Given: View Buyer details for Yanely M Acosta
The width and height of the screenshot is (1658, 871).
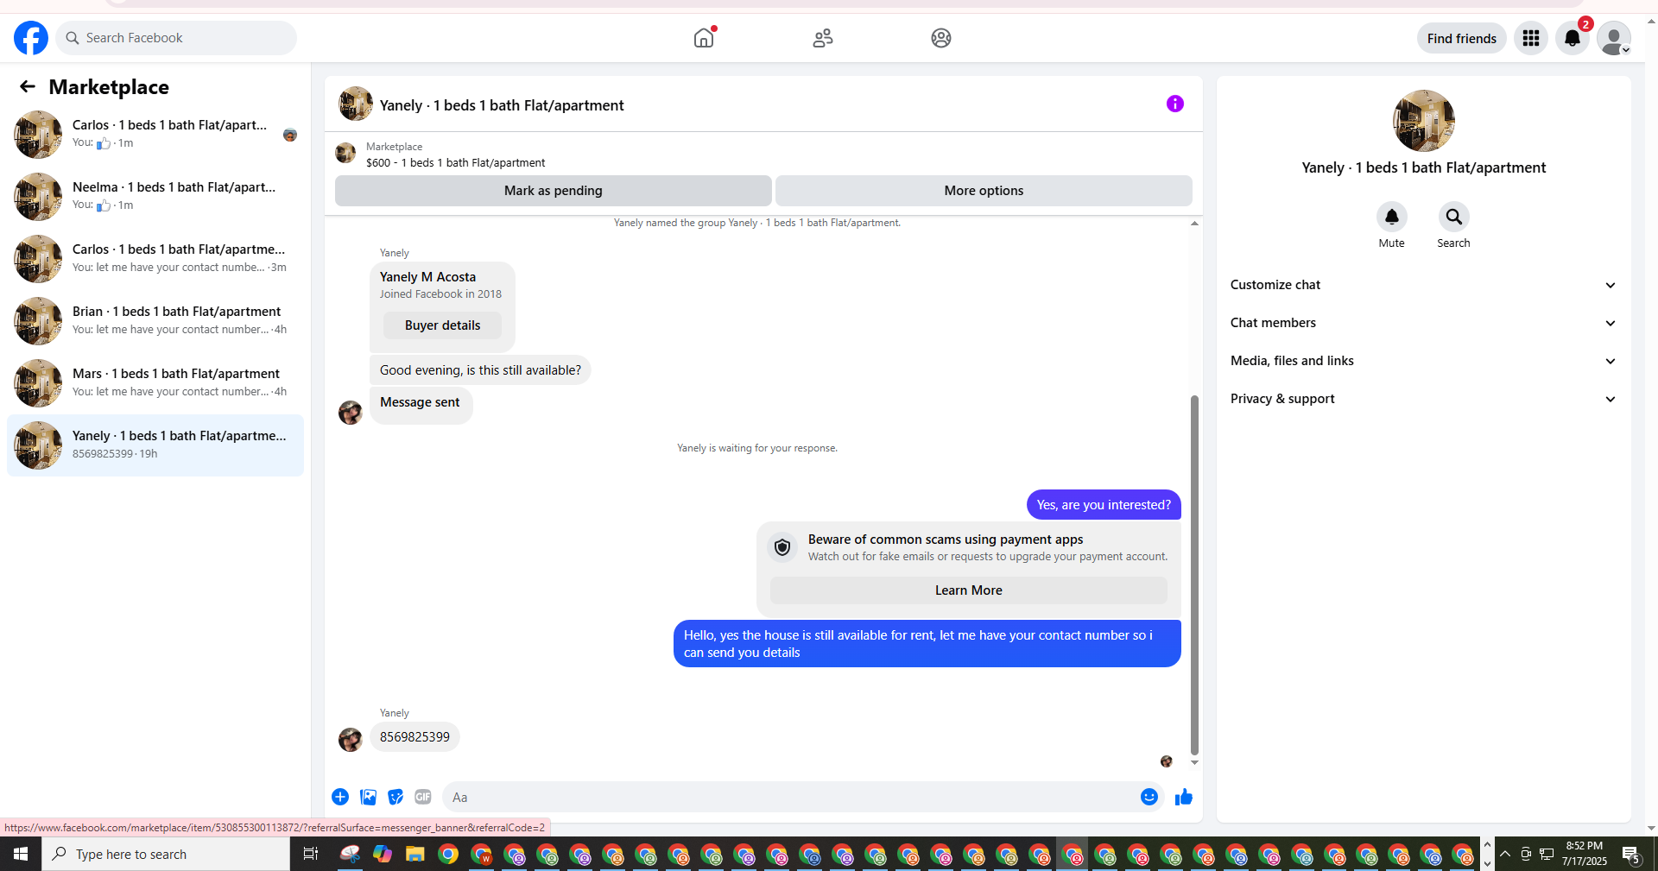Looking at the screenshot, I should (x=443, y=325).
